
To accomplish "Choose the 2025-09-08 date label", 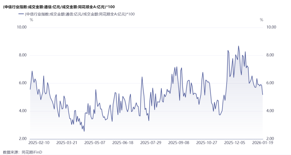I will [x=179, y=143].
